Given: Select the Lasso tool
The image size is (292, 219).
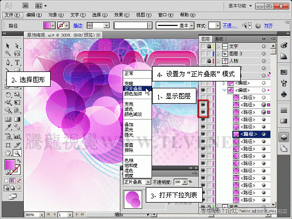Looking at the screenshot, I should pyautogui.click(x=17, y=54).
